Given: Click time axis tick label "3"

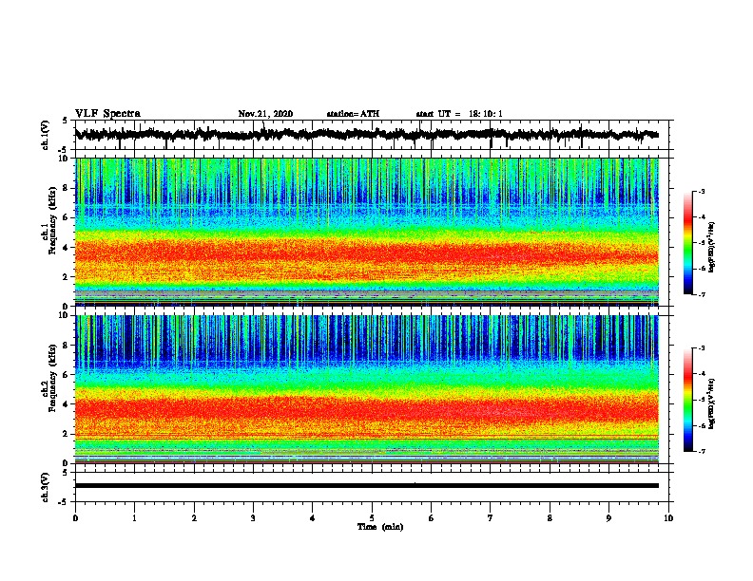Looking at the screenshot, I should pyautogui.click(x=253, y=518).
